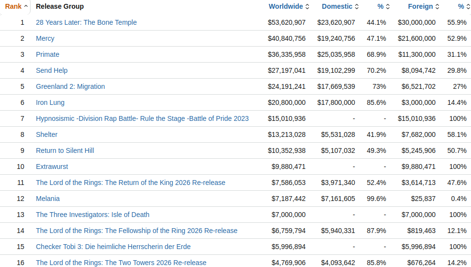This screenshot has width=471, height=267.
Task: Select foreign gross $8,094,742
Action: (419, 70)
